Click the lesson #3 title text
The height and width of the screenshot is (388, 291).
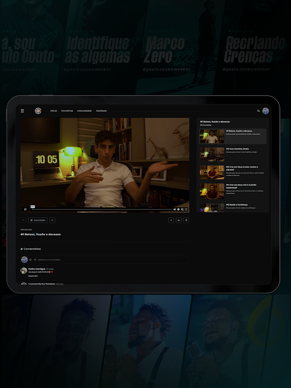[x=242, y=168]
